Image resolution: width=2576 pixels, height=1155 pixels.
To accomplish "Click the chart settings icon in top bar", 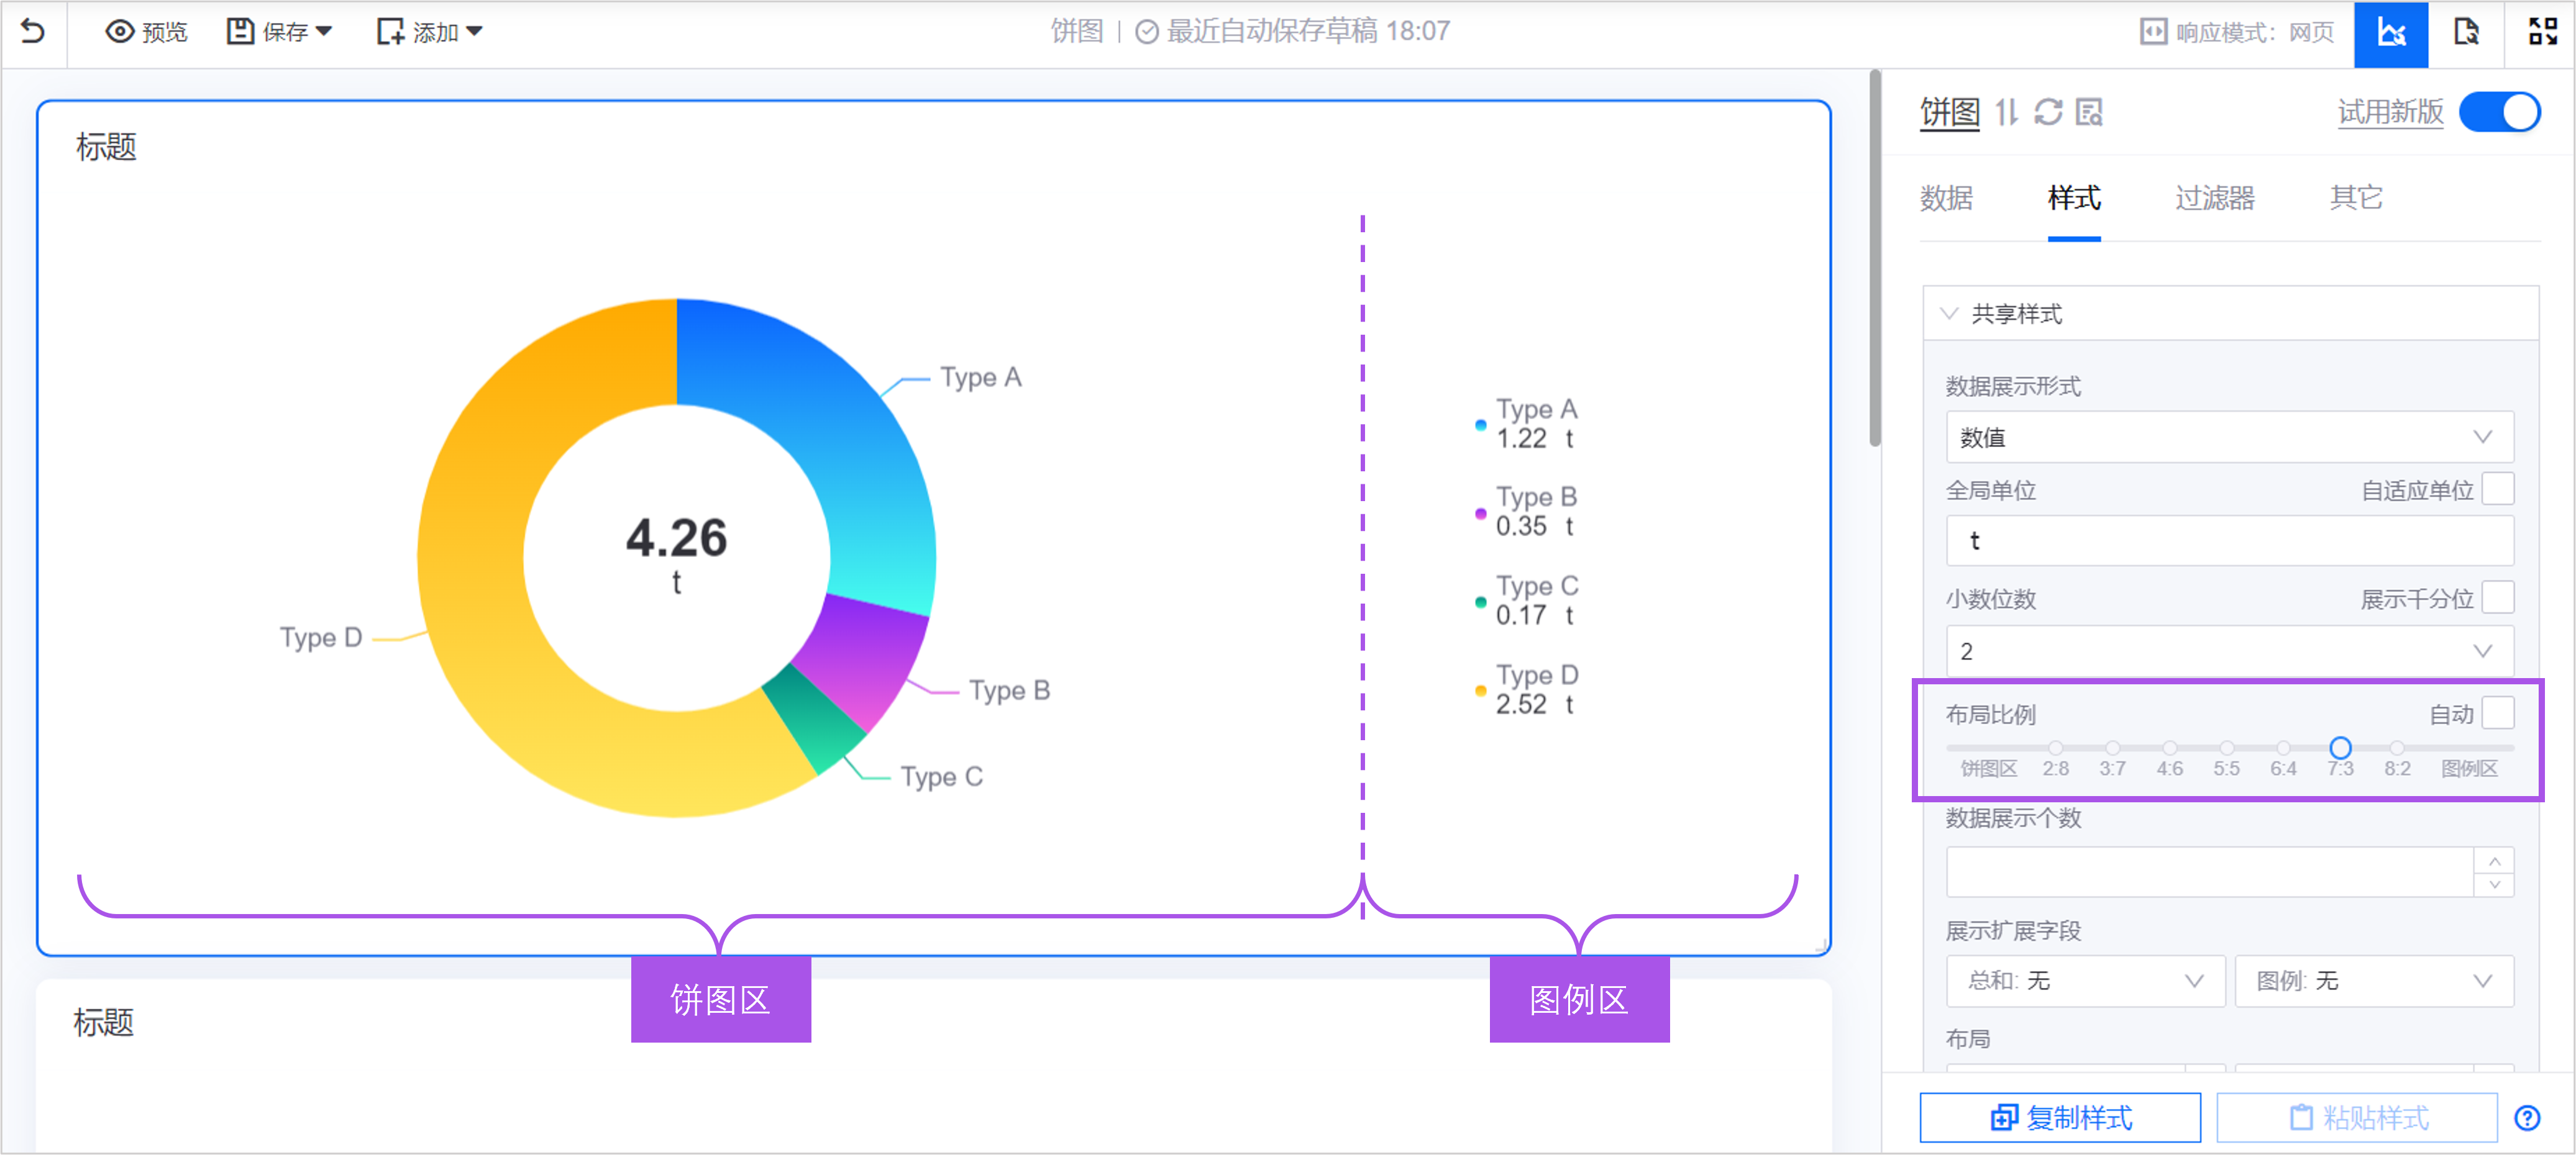I will point(2390,33).
